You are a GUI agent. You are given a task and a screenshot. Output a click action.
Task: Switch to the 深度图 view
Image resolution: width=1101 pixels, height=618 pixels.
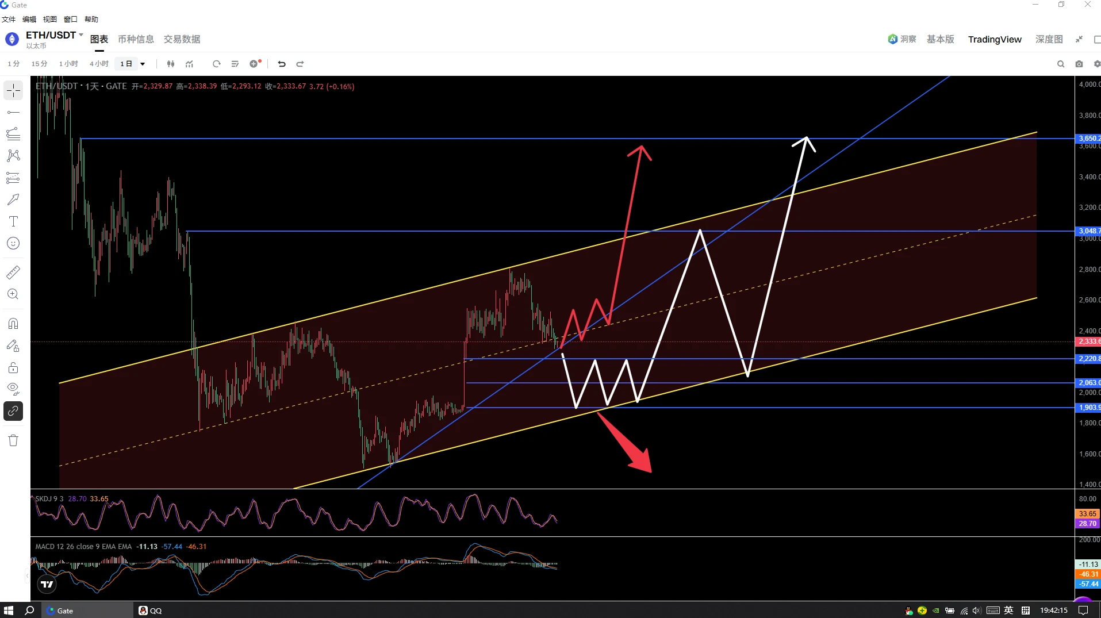point(1049,39)
